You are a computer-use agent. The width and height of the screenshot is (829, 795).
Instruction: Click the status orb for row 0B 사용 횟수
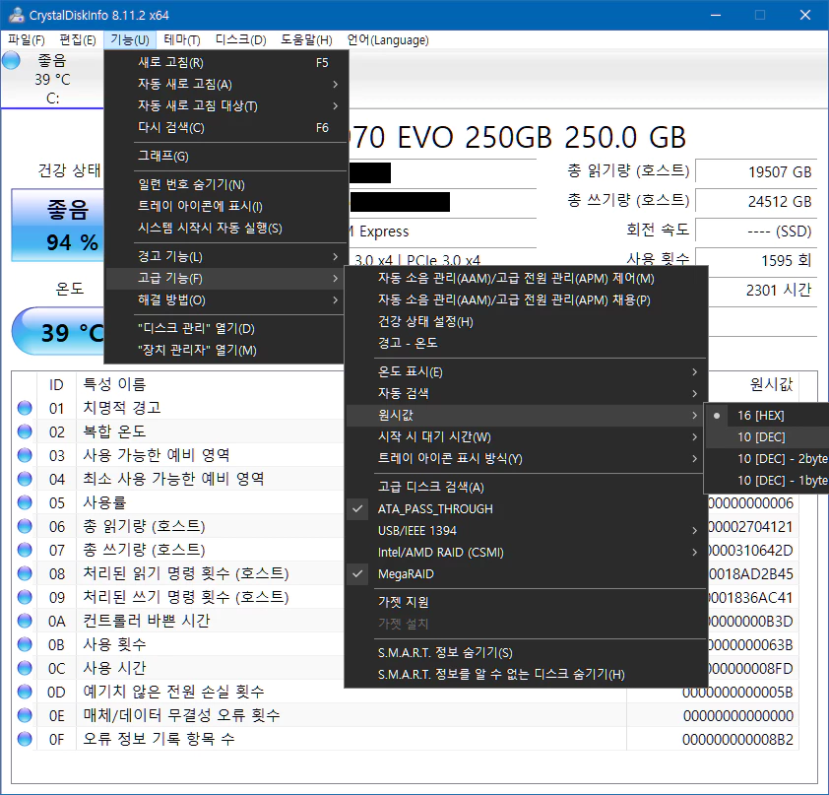(25, 644)
